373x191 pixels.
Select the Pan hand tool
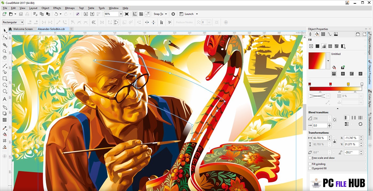click(5, 58)
